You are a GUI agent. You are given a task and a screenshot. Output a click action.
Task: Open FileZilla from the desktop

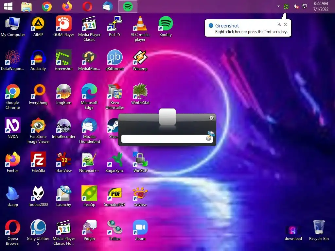(38, 162)
